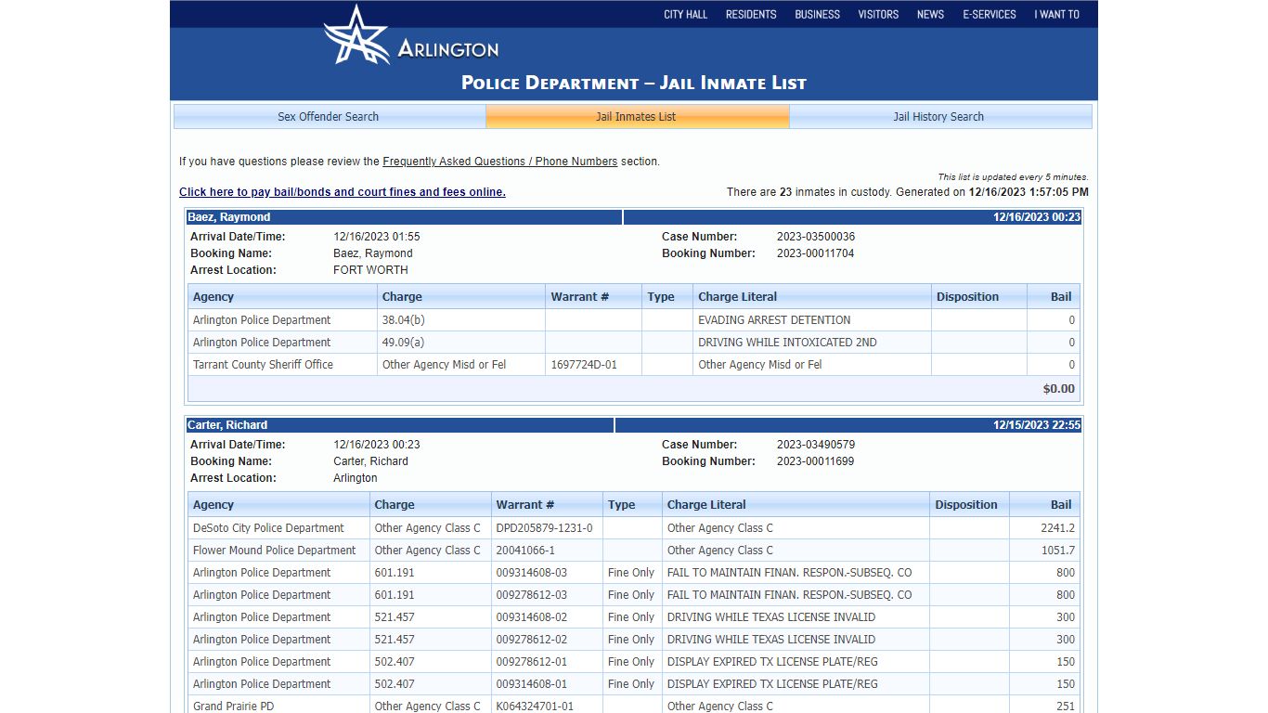Select the Jail Inmates List tab
Viewport: 1268px width, 713px height.
[636, 116]
